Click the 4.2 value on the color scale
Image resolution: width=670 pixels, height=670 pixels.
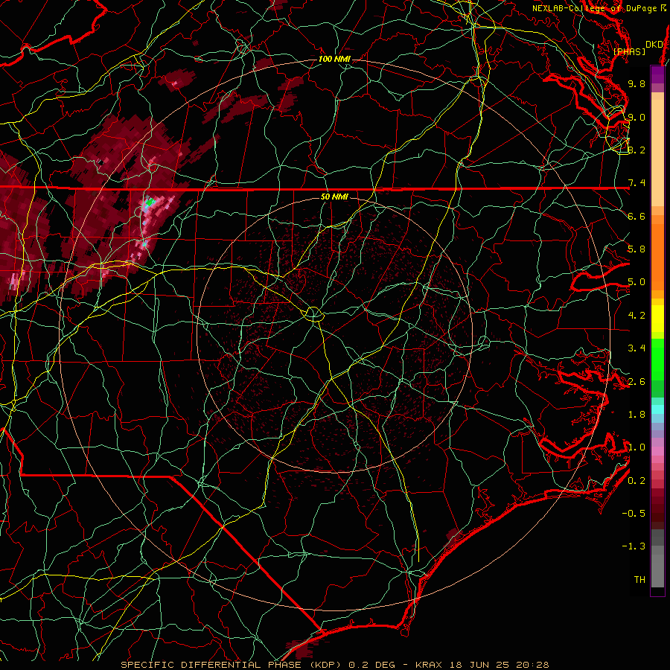click(636, 316)
